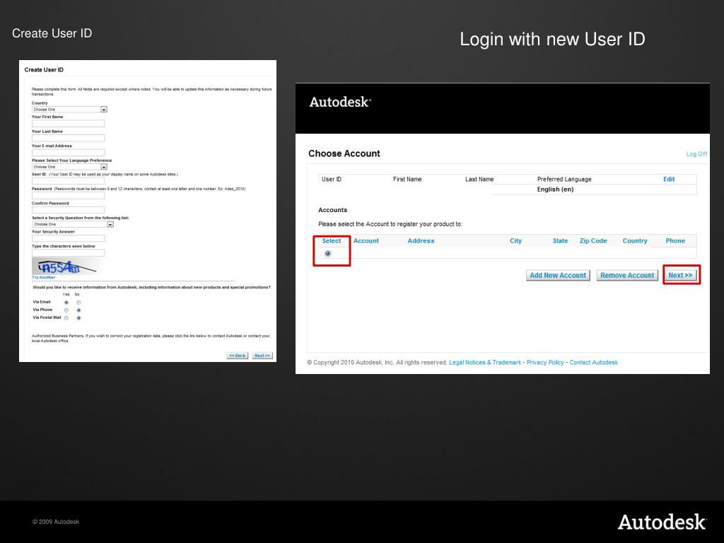This screenshot has width=724, height=543.
Task: Click the Edit link beside Preferred Language
Action: coord(669,179)
